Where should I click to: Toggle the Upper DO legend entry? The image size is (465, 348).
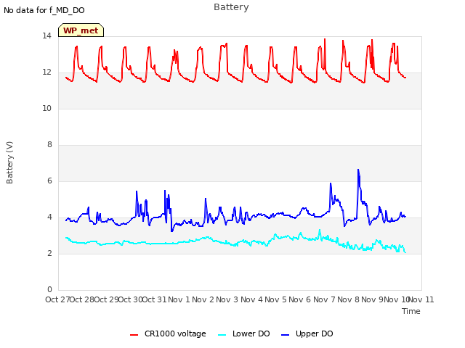tap(307, 333)
